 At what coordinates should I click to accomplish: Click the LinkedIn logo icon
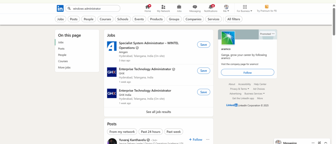pyautogui.click(x=60, y=8)
